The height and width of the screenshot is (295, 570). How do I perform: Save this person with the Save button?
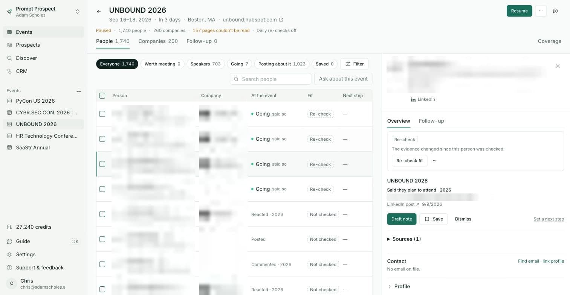pyautogui.click(x=434, y=219)
